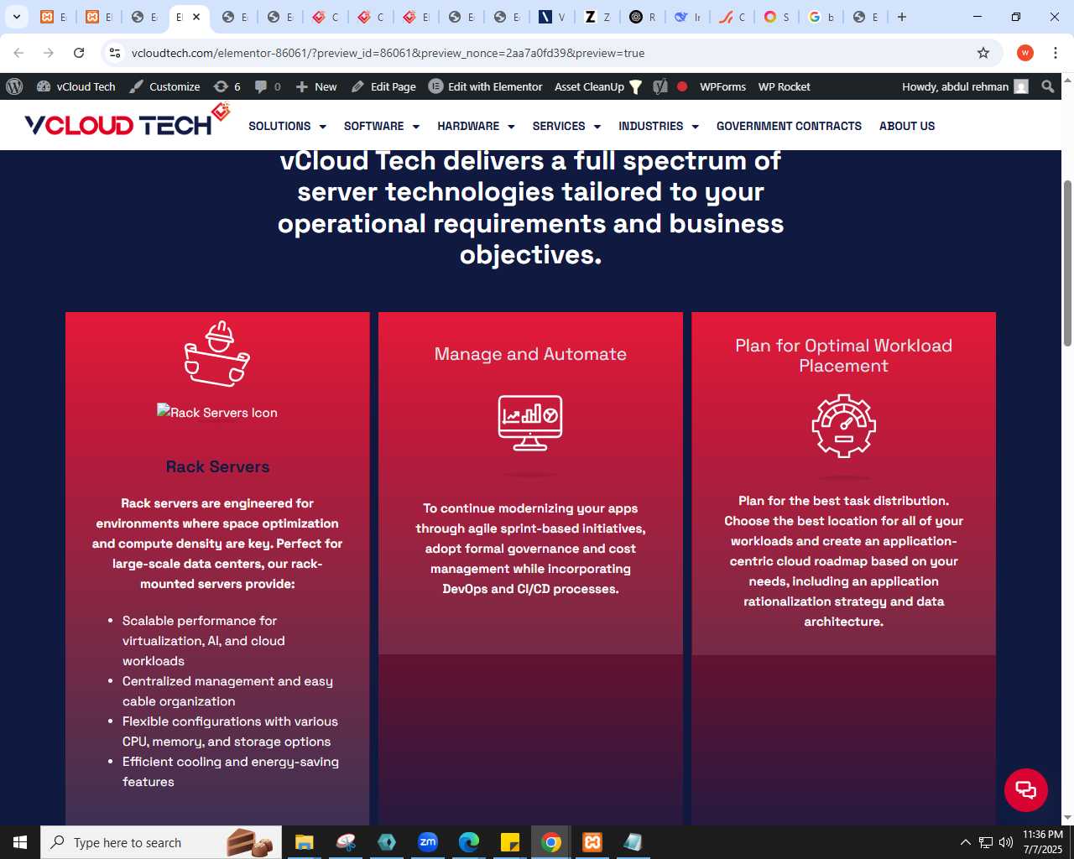Click the Edit Page pencil item
The width and height of the screenshot is (1074, 859).
point(383,86)
